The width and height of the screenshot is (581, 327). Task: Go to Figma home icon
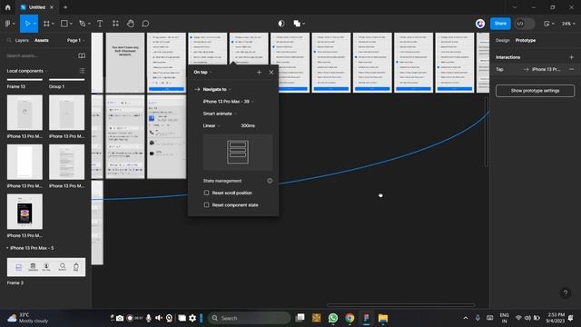pyautogui.click(x=8, y=7)
